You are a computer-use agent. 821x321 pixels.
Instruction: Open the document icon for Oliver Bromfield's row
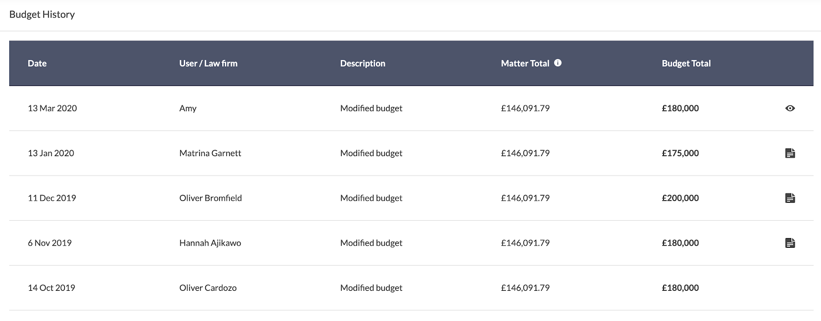click(x=790, y=198)
